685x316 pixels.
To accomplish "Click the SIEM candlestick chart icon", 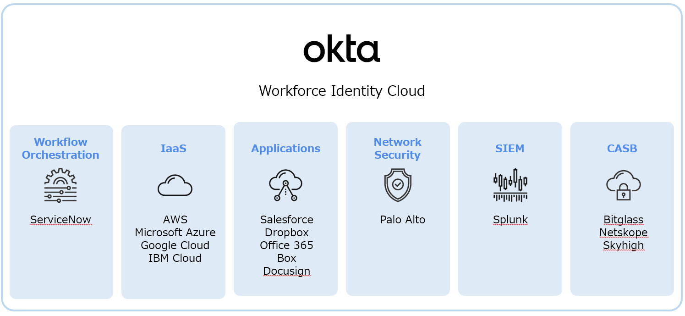I will click(x=510, y=185).
